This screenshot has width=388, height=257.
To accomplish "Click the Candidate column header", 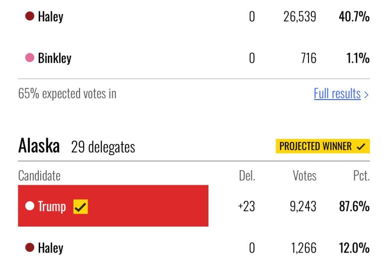I will click(39, 176).
